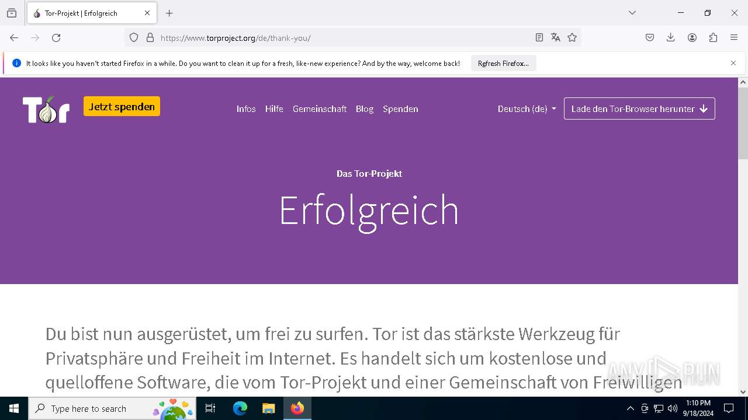Click scrollbar down arrow

743,392
